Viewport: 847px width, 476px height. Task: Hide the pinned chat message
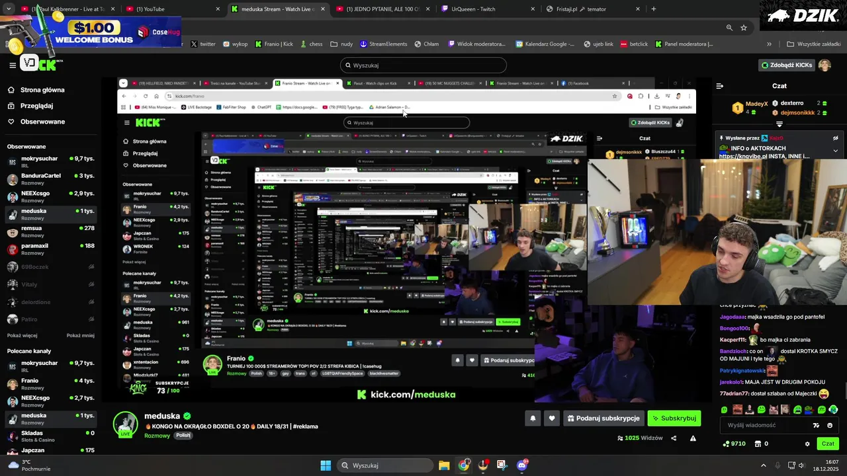coord(836,138)
